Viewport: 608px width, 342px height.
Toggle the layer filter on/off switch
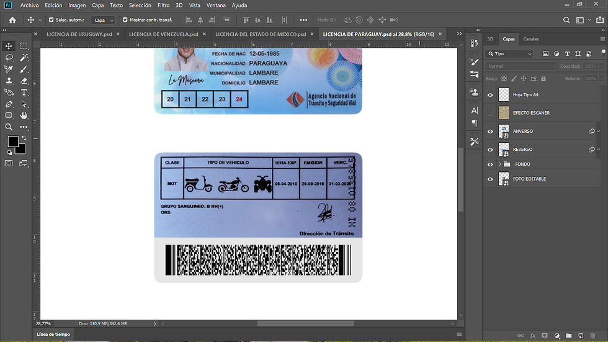click(x=603, y=52)
